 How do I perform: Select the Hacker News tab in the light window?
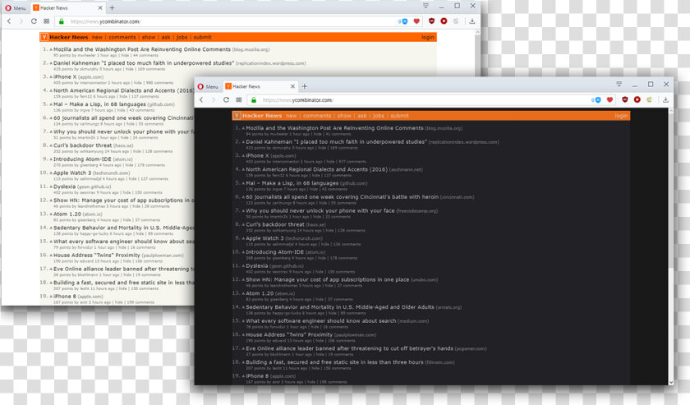pos(67,8)
